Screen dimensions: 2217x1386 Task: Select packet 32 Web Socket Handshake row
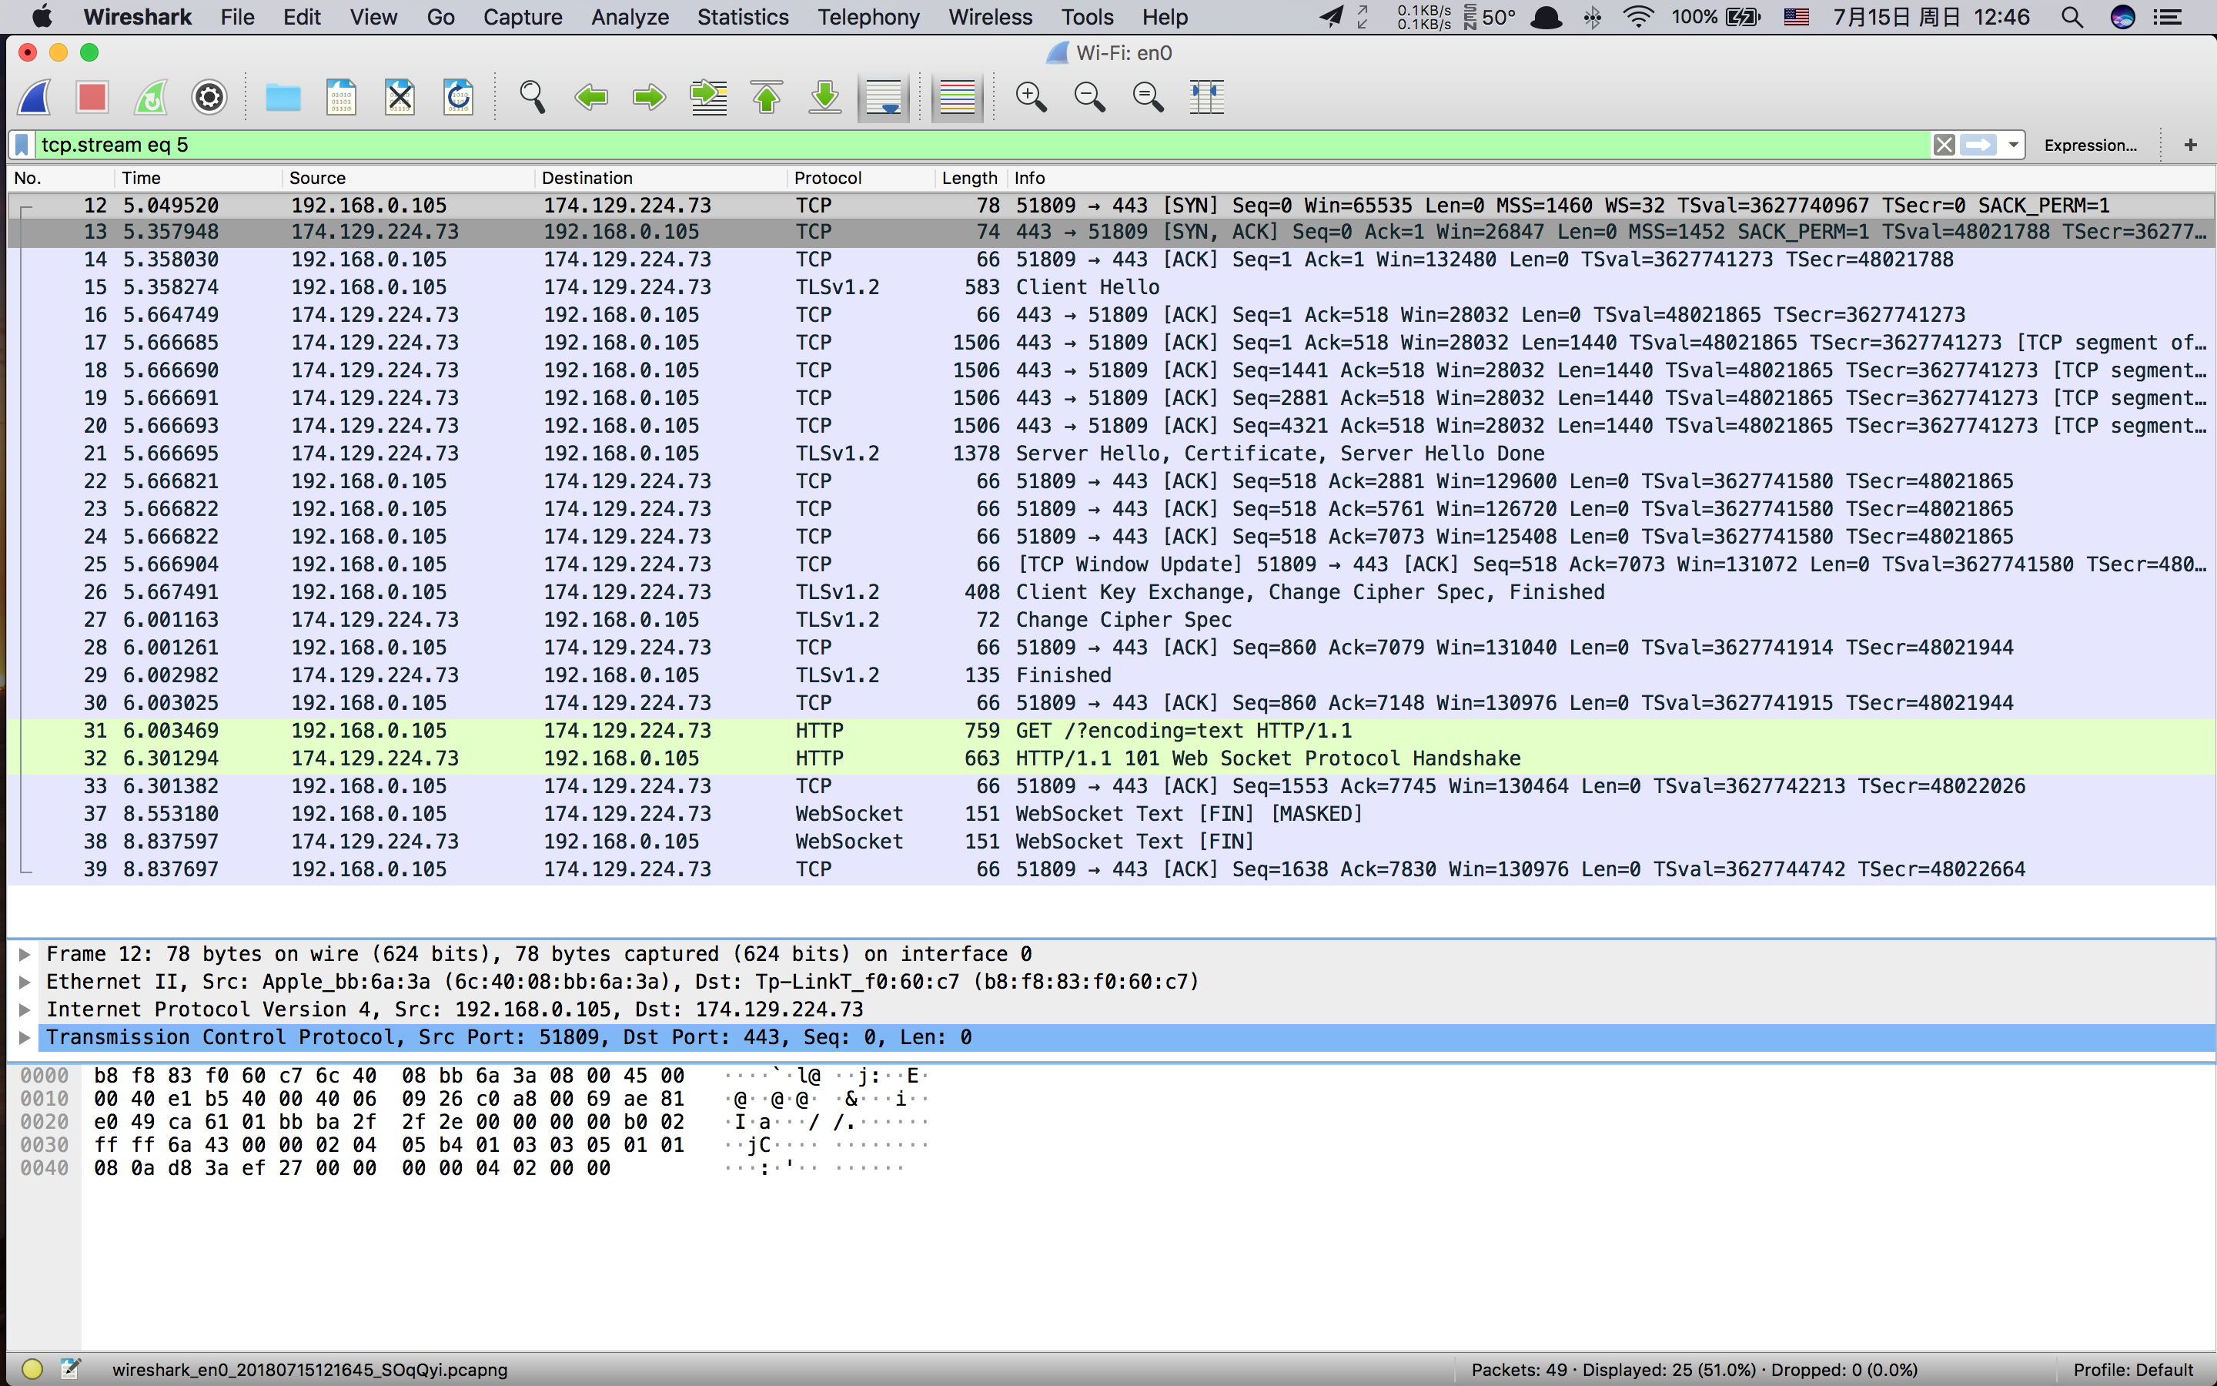(x=1110, y=758)
